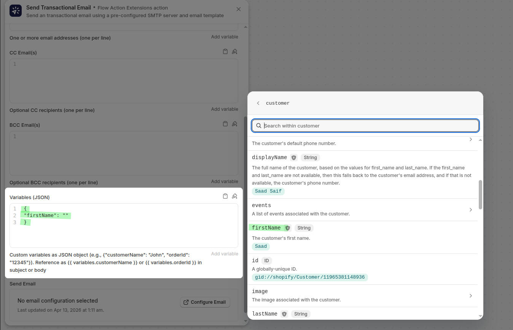This screenshot has height=330, width=513.
Task: Close the Send Transactional Email panel
Action: (x=239, y=9)
